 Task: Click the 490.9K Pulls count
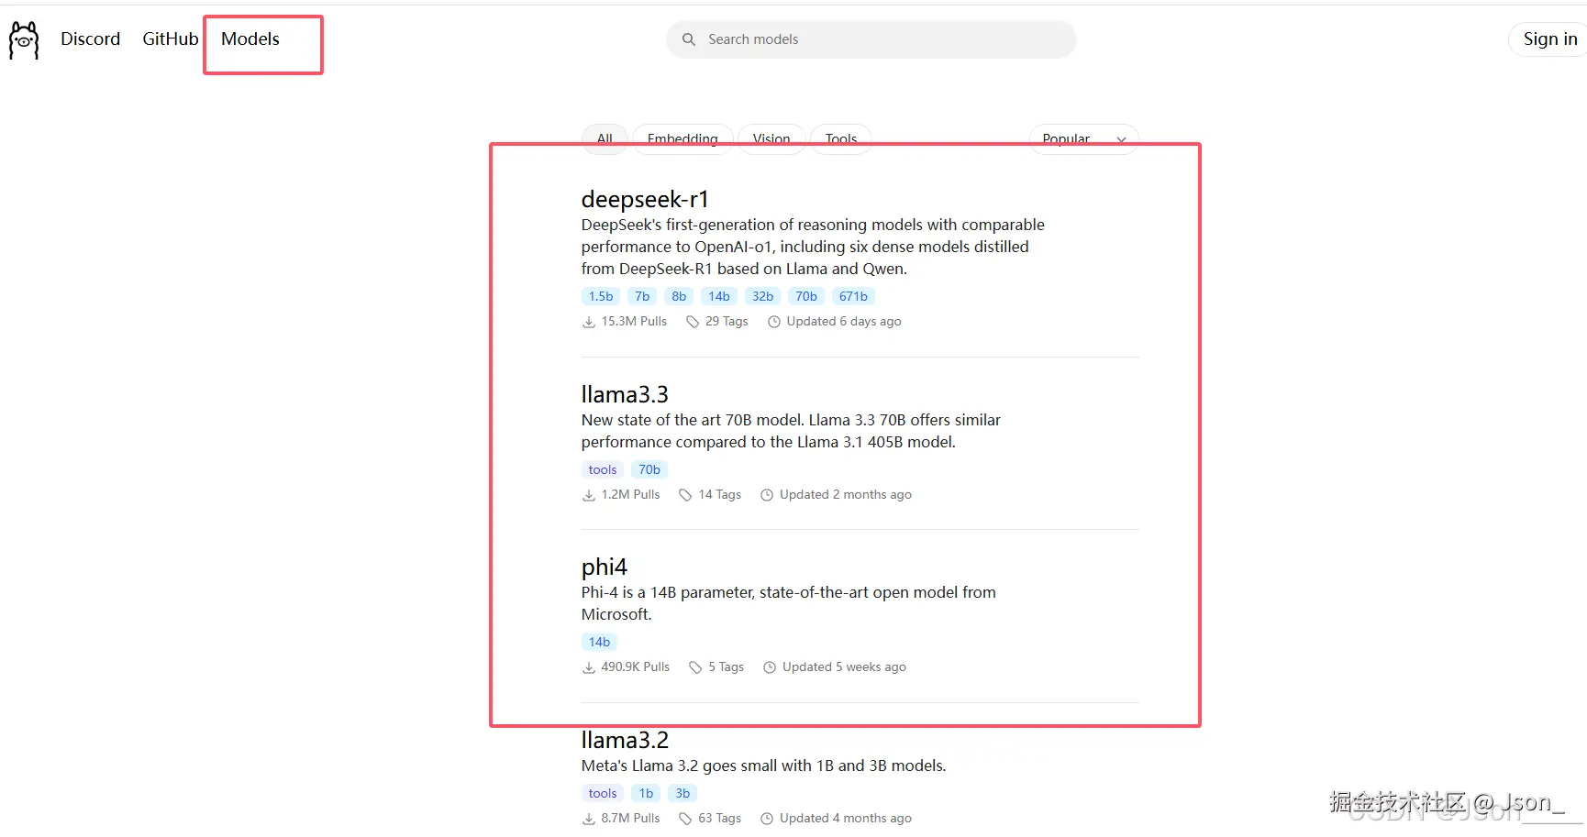click(x=636, y=667)
